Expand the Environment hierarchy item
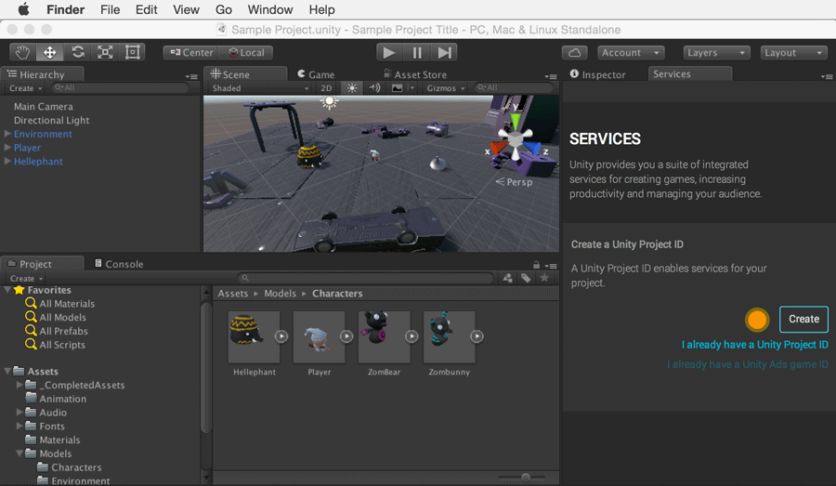 pos(7,134)
